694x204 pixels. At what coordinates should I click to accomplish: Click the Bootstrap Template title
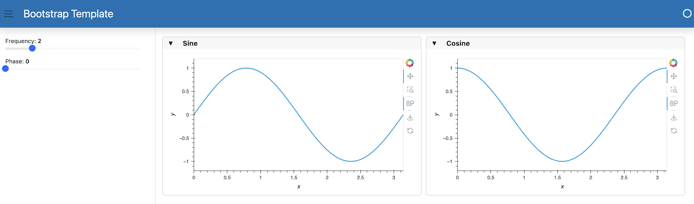tap(68, 14)
